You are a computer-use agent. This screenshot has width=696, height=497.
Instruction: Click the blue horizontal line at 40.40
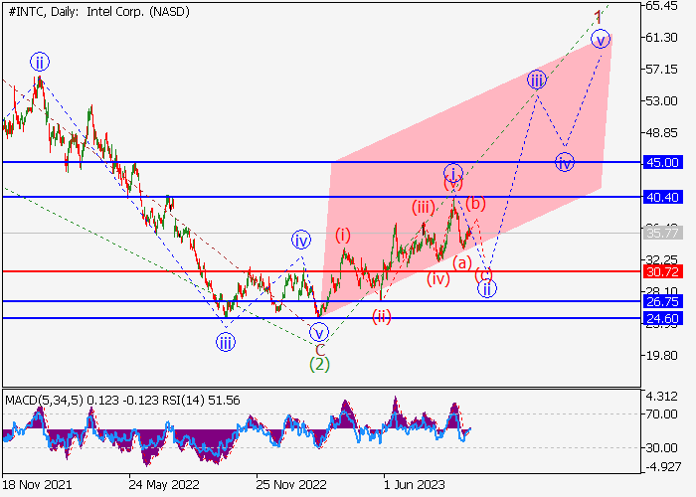pos(322,197)
